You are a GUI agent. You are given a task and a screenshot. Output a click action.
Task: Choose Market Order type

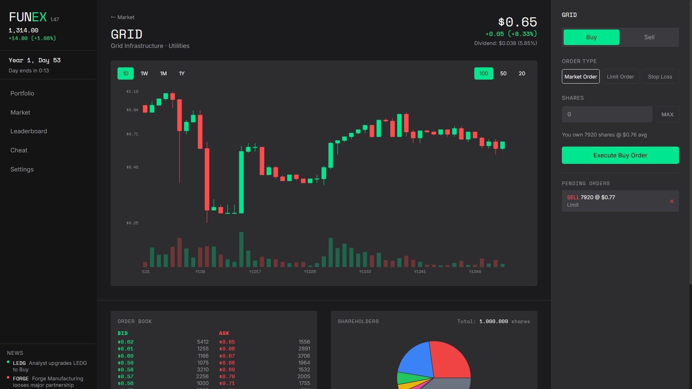pos(581,76)
